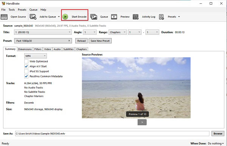Click the Save As file path field

[x=112, y=134]
